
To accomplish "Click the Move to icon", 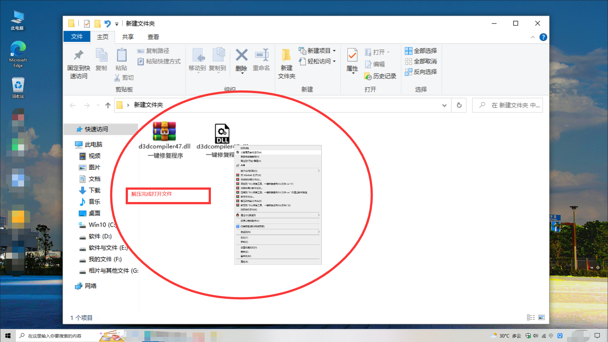I will coord(199,55).
